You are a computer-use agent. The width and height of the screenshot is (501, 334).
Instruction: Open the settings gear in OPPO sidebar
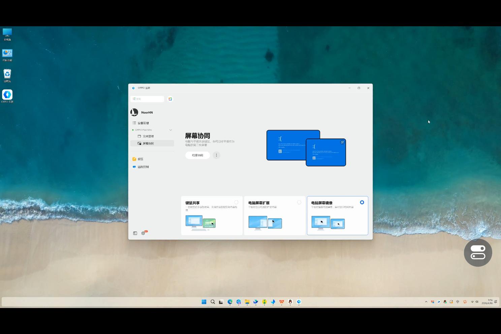pyautogui.click(x=143, y=233)
